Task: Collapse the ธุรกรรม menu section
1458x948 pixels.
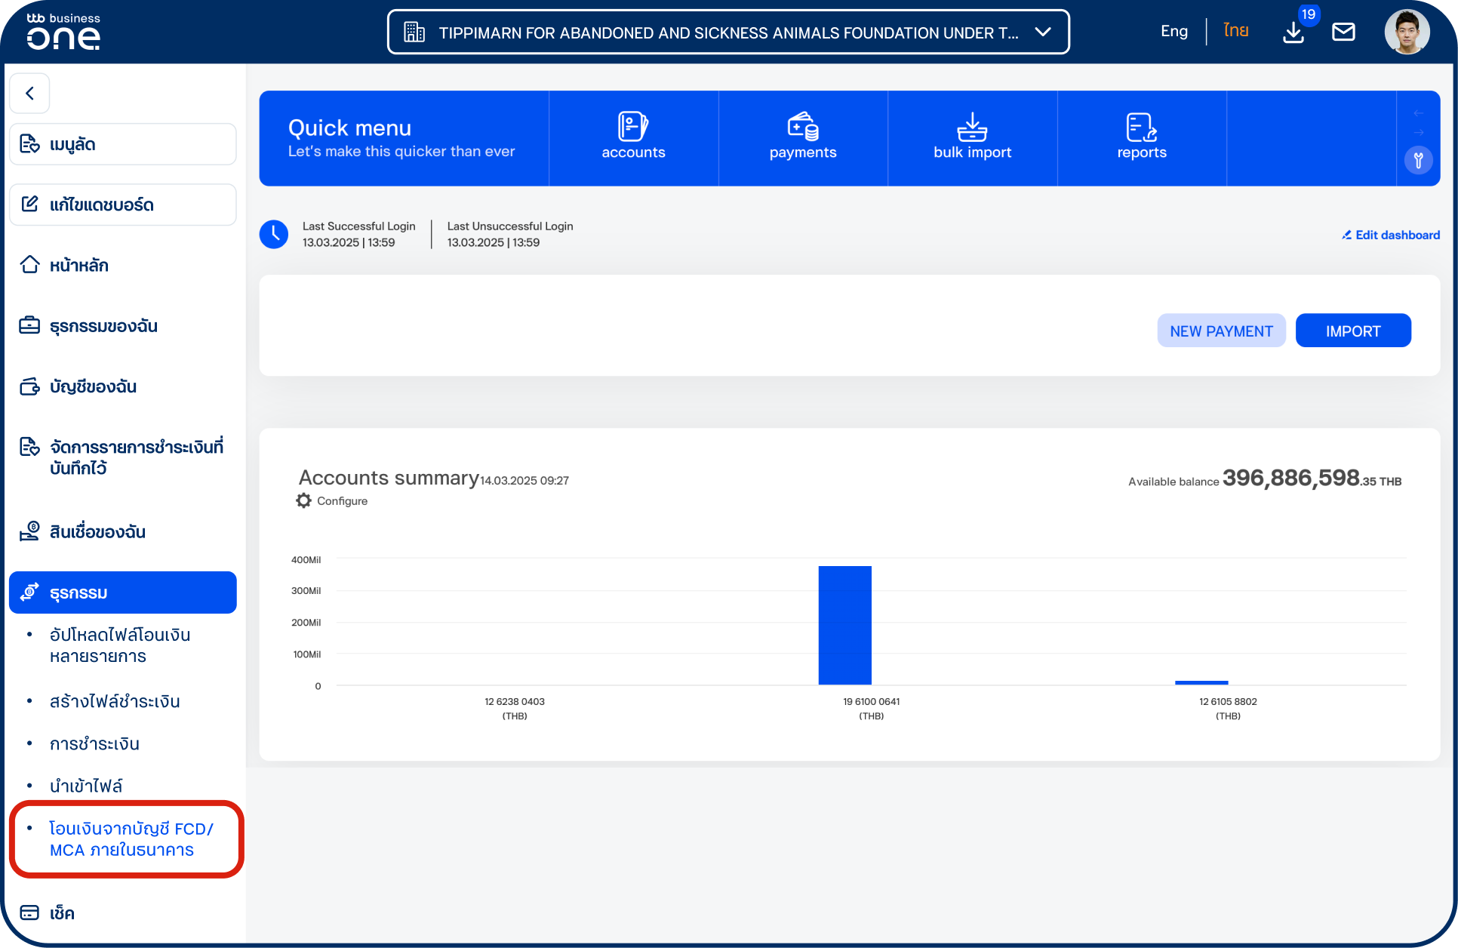Action: (x=122, y=592)
